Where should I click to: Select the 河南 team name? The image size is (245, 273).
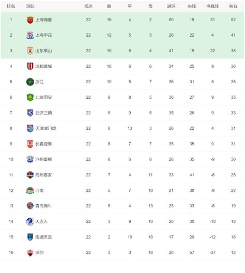(x=39, y=190)
